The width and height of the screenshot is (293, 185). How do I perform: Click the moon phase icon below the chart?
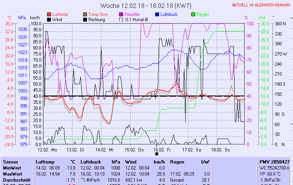click(x=157, y=154)
